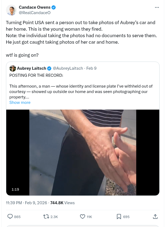Click the reply comment icon

[10, 216]
